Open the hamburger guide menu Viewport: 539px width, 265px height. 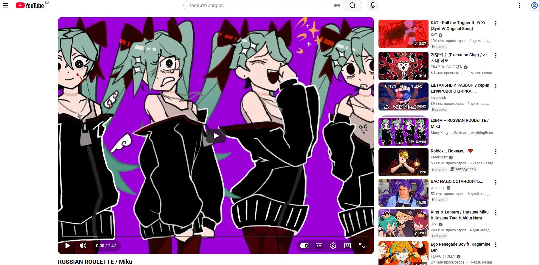[x=5, y=5]
